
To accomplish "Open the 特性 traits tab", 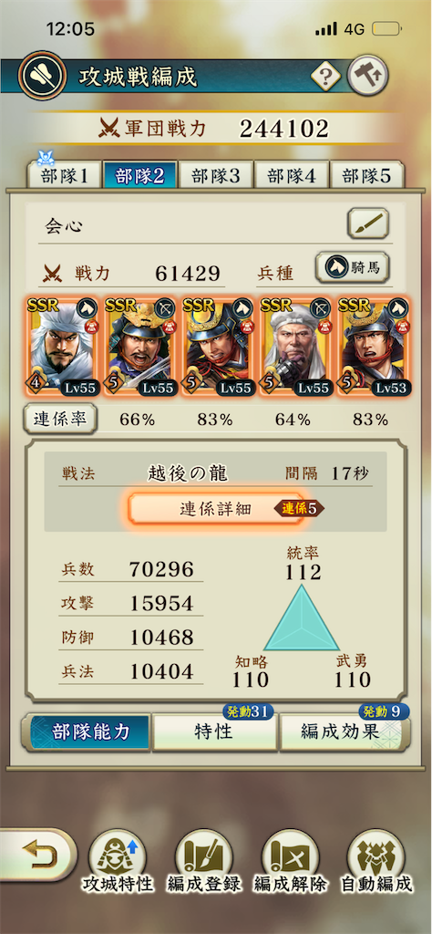I will (x=214, y=732).
